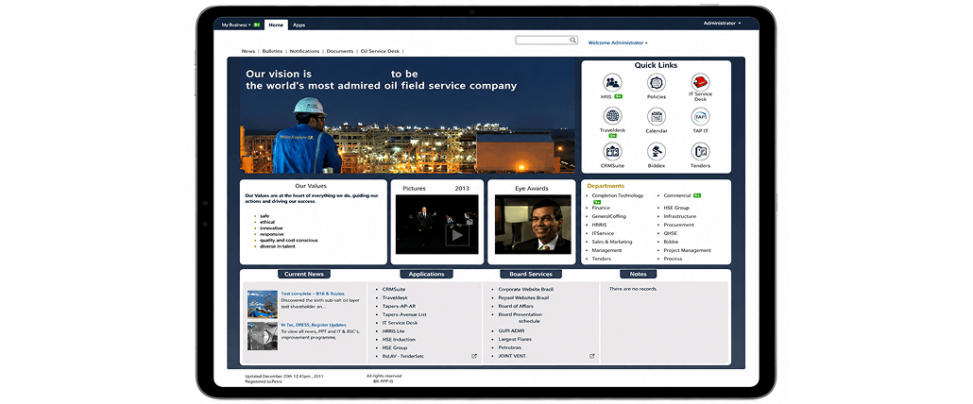The height and width of the screenshot is (404, 973).
Task: Open the Eye Awards video thumbnail
Action: (x=533, y=225)
